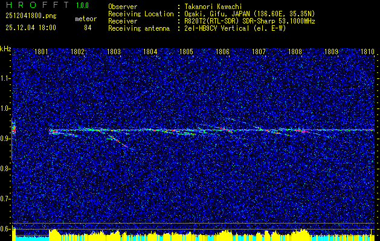Click the Receiving Location label
380x241 pixels.
pyautogui.click(x=141, y=14)
